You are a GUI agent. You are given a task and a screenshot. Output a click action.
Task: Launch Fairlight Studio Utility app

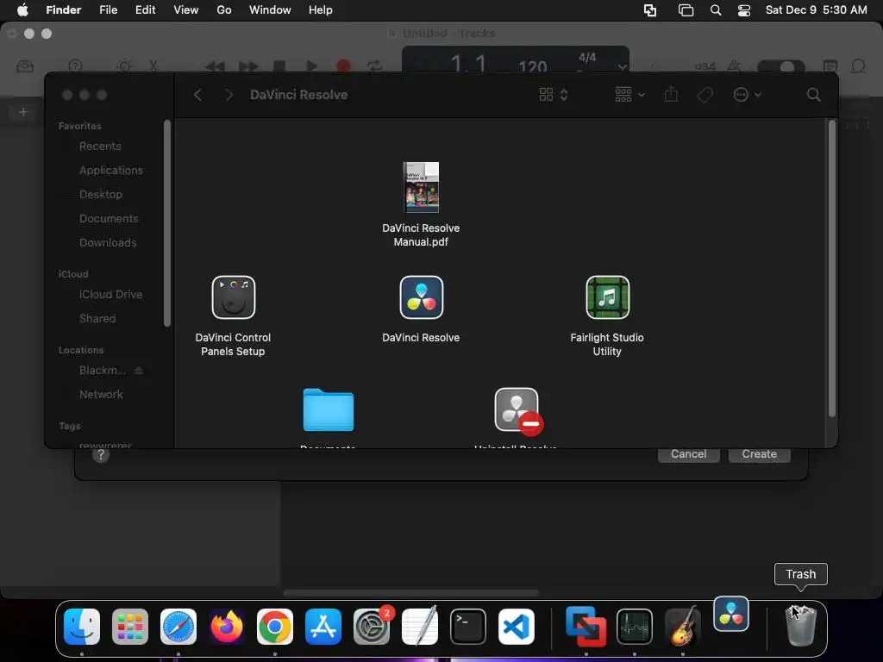coord(607,297)
